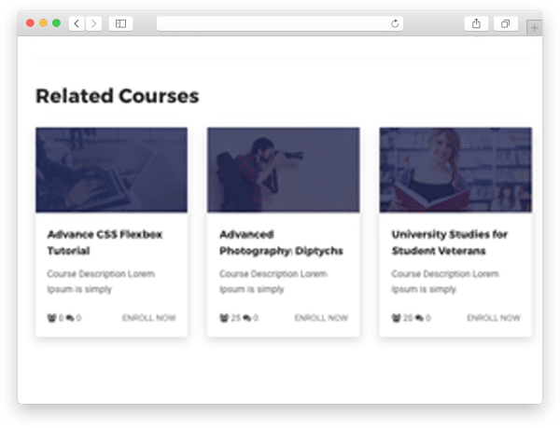This screenshot has width=560, height=428.
Task: Click the woman reading book thumbnail
Action: [x=455, y=170]
